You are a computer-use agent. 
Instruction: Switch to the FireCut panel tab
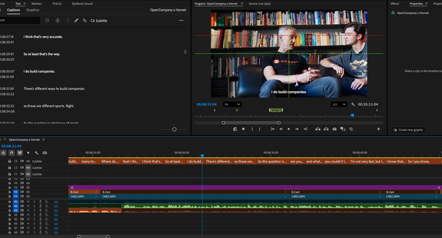click(57, 4)
